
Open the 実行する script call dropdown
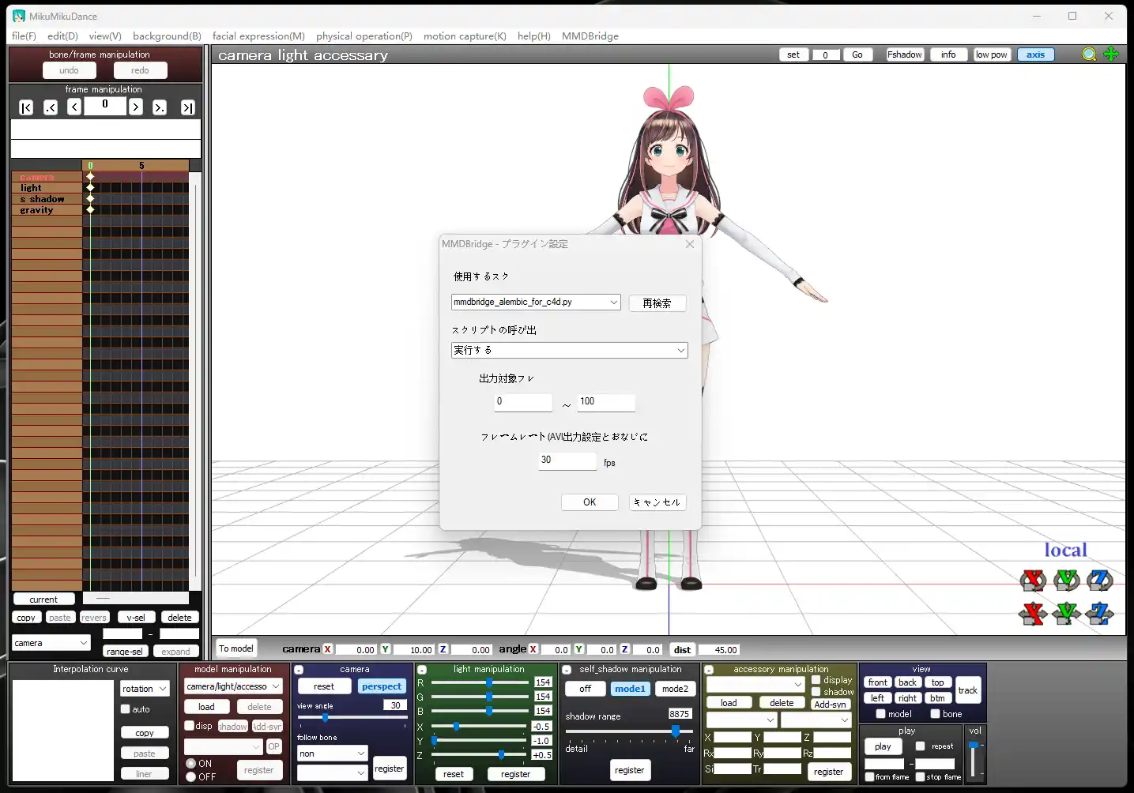[x=569, y=350]
